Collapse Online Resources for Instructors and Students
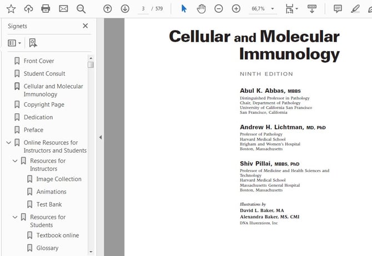The image size is (372, 256). pos(8,143)
